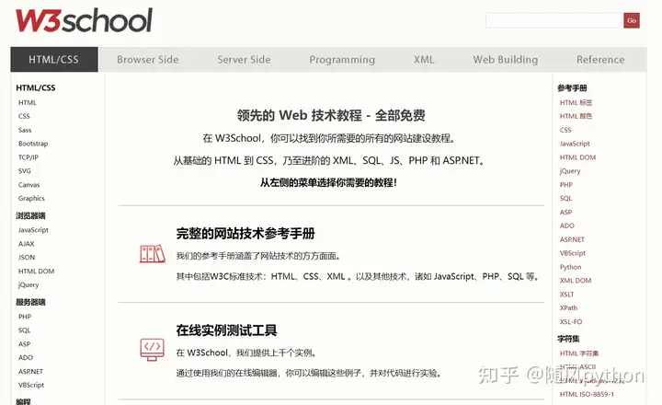Viewport: 662px width, 405px height.
Task: Open JavaScript under 浏览器端 heading
Action: (33, 230)
